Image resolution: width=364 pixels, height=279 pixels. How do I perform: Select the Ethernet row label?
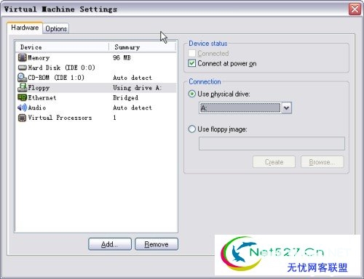(x=42, y=97)
